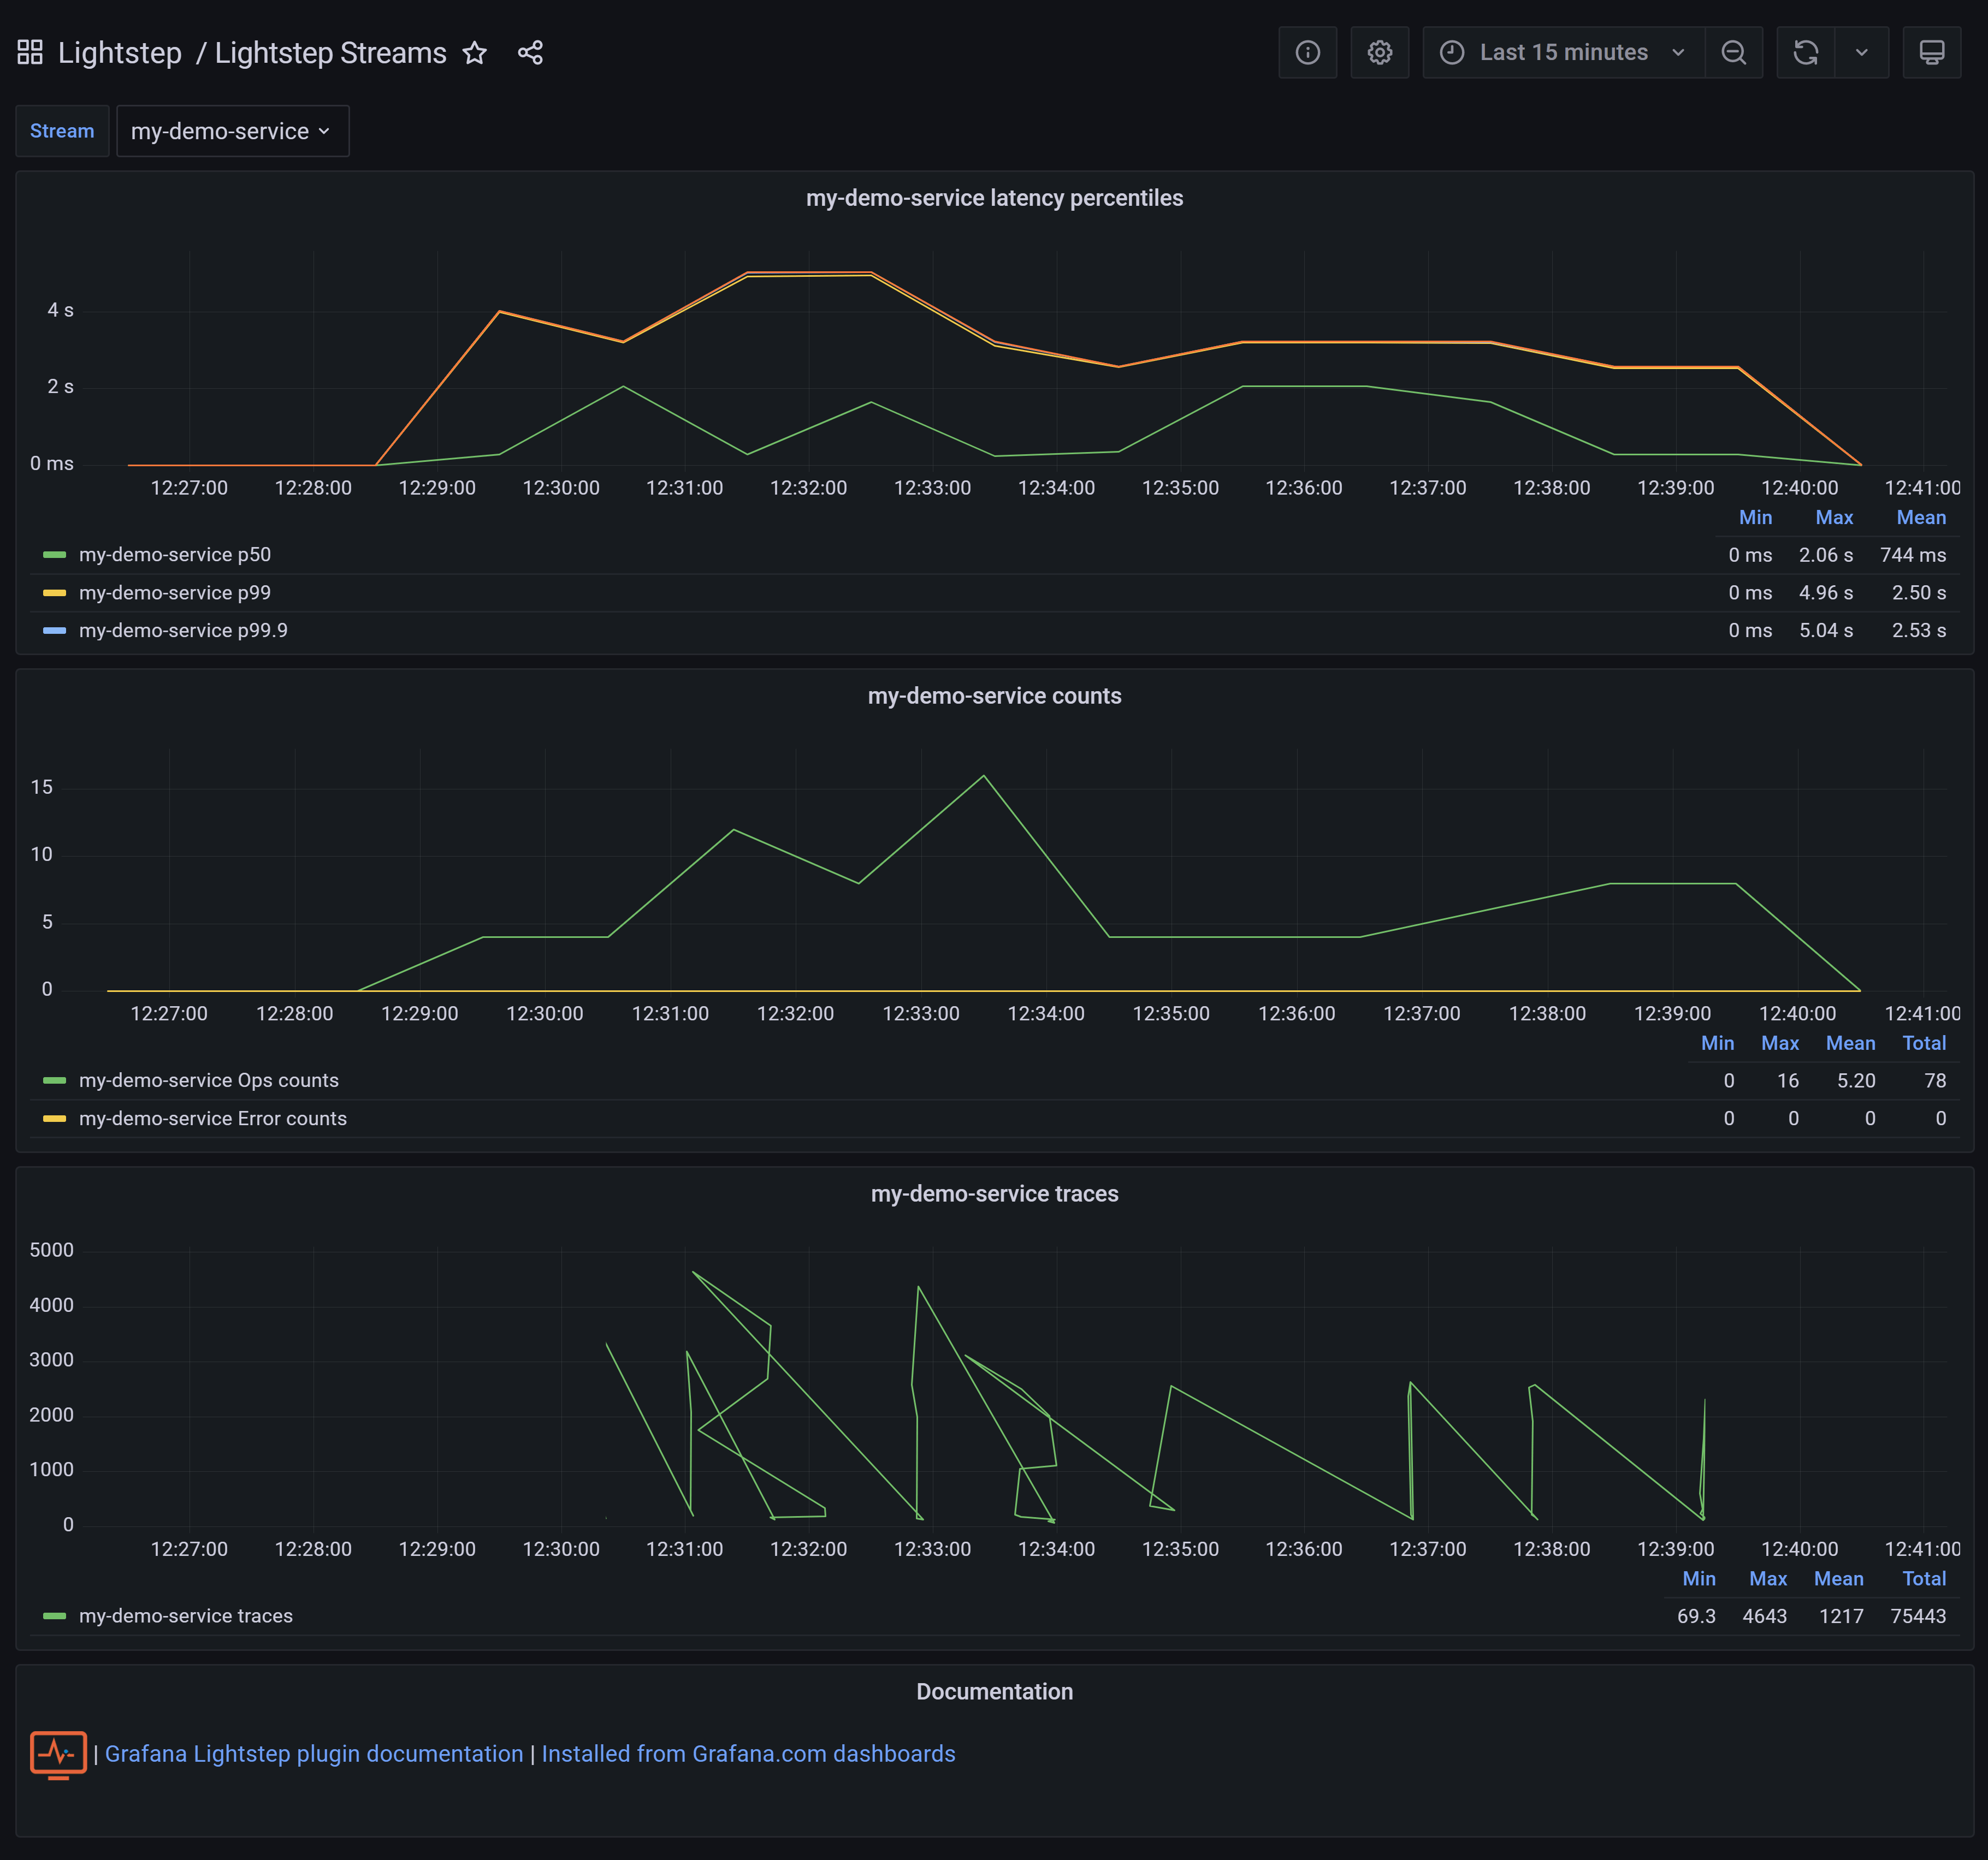Image resolution: width=1988 pixels, height=1860 pixels.
Task: Toggle my-demo-service p99.9 legend series
Action: pyautogui.click(x=182, y=631)
